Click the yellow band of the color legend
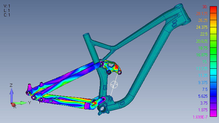This screenshot has height=123, width=219. click(213, 30)
